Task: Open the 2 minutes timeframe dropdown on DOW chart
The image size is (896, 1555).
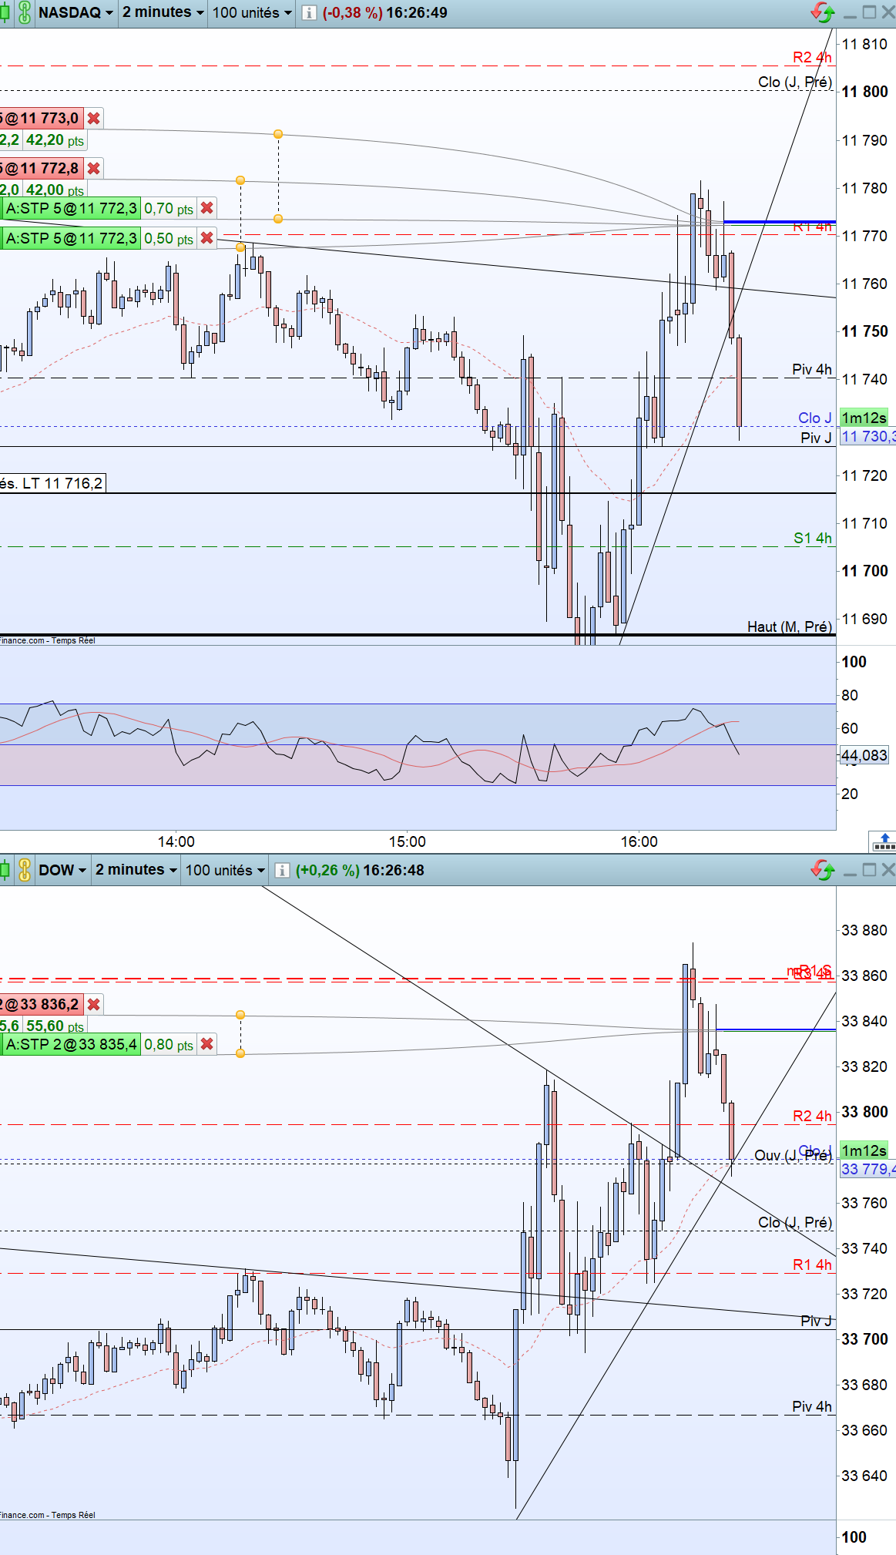Action: click(136, 870)
